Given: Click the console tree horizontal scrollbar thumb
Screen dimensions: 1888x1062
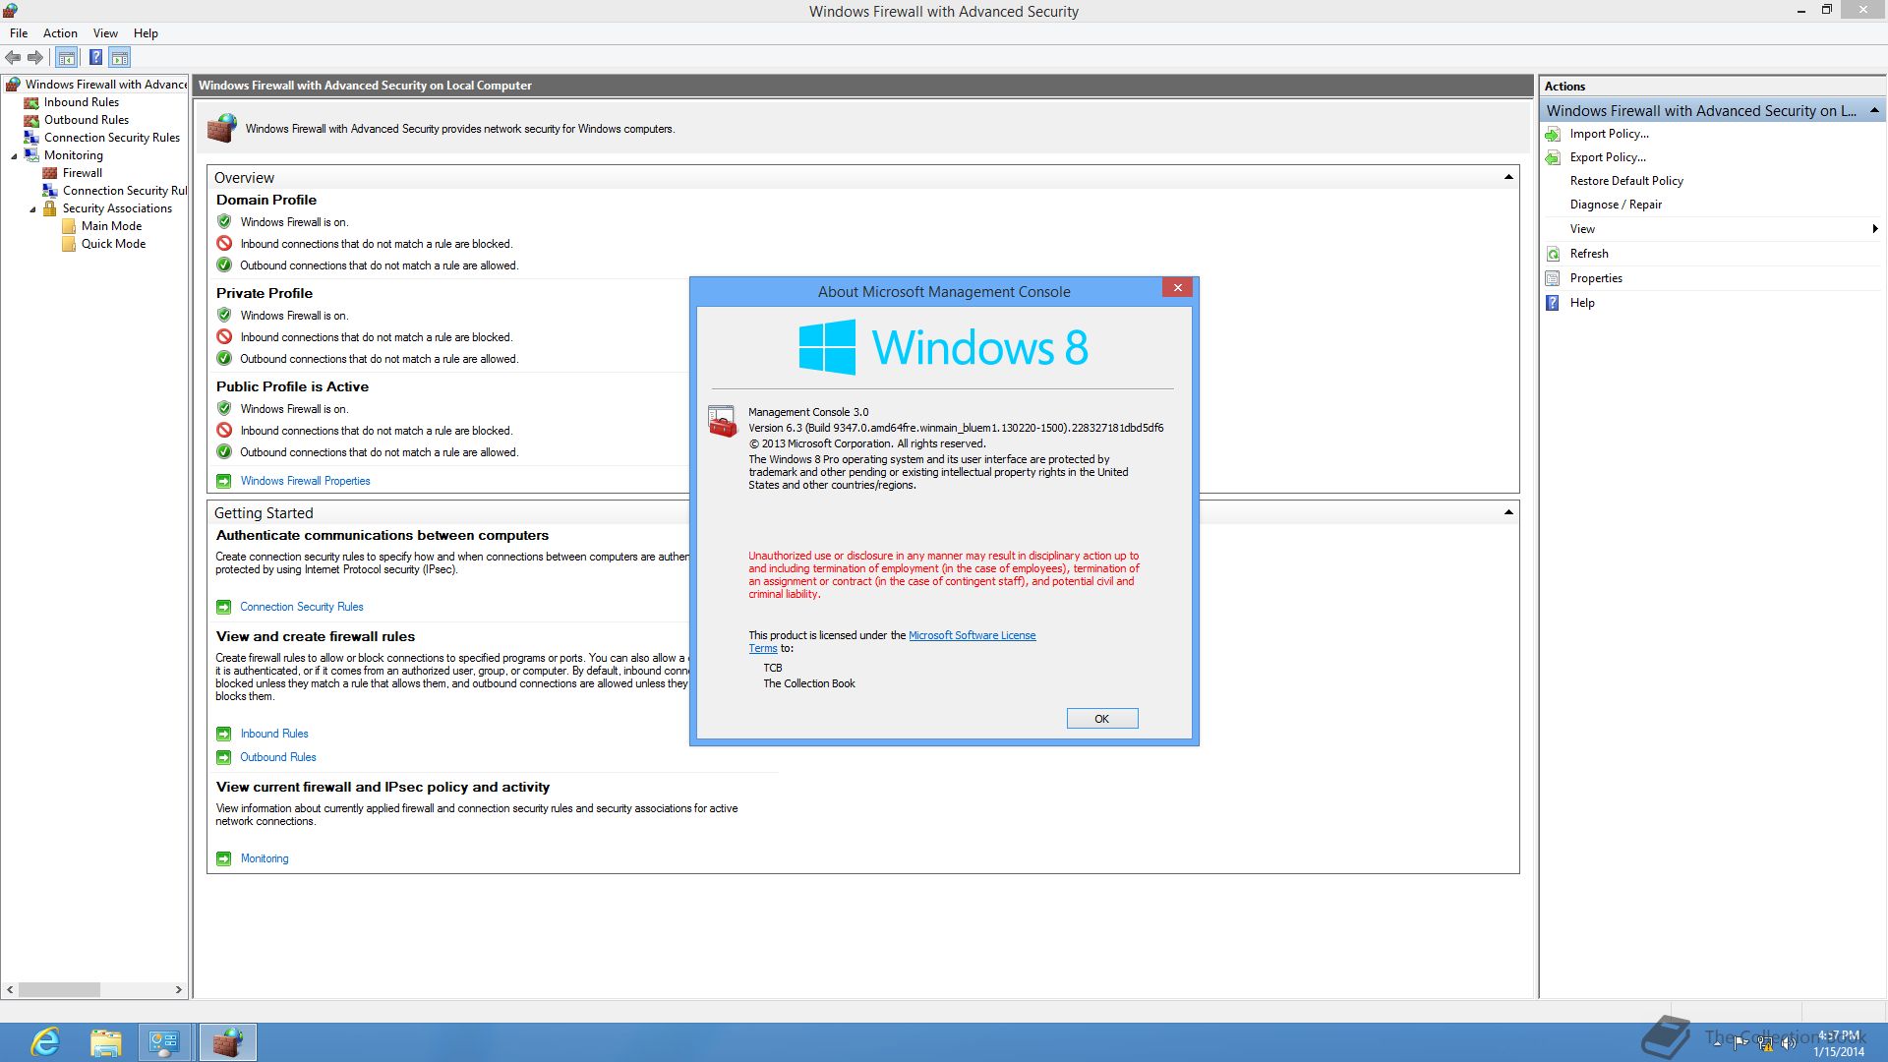Looking at the screenshot, I should pos(59,989).
